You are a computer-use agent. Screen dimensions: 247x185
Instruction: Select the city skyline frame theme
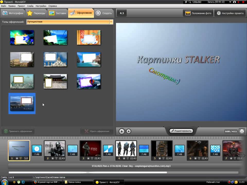(22, 81)
